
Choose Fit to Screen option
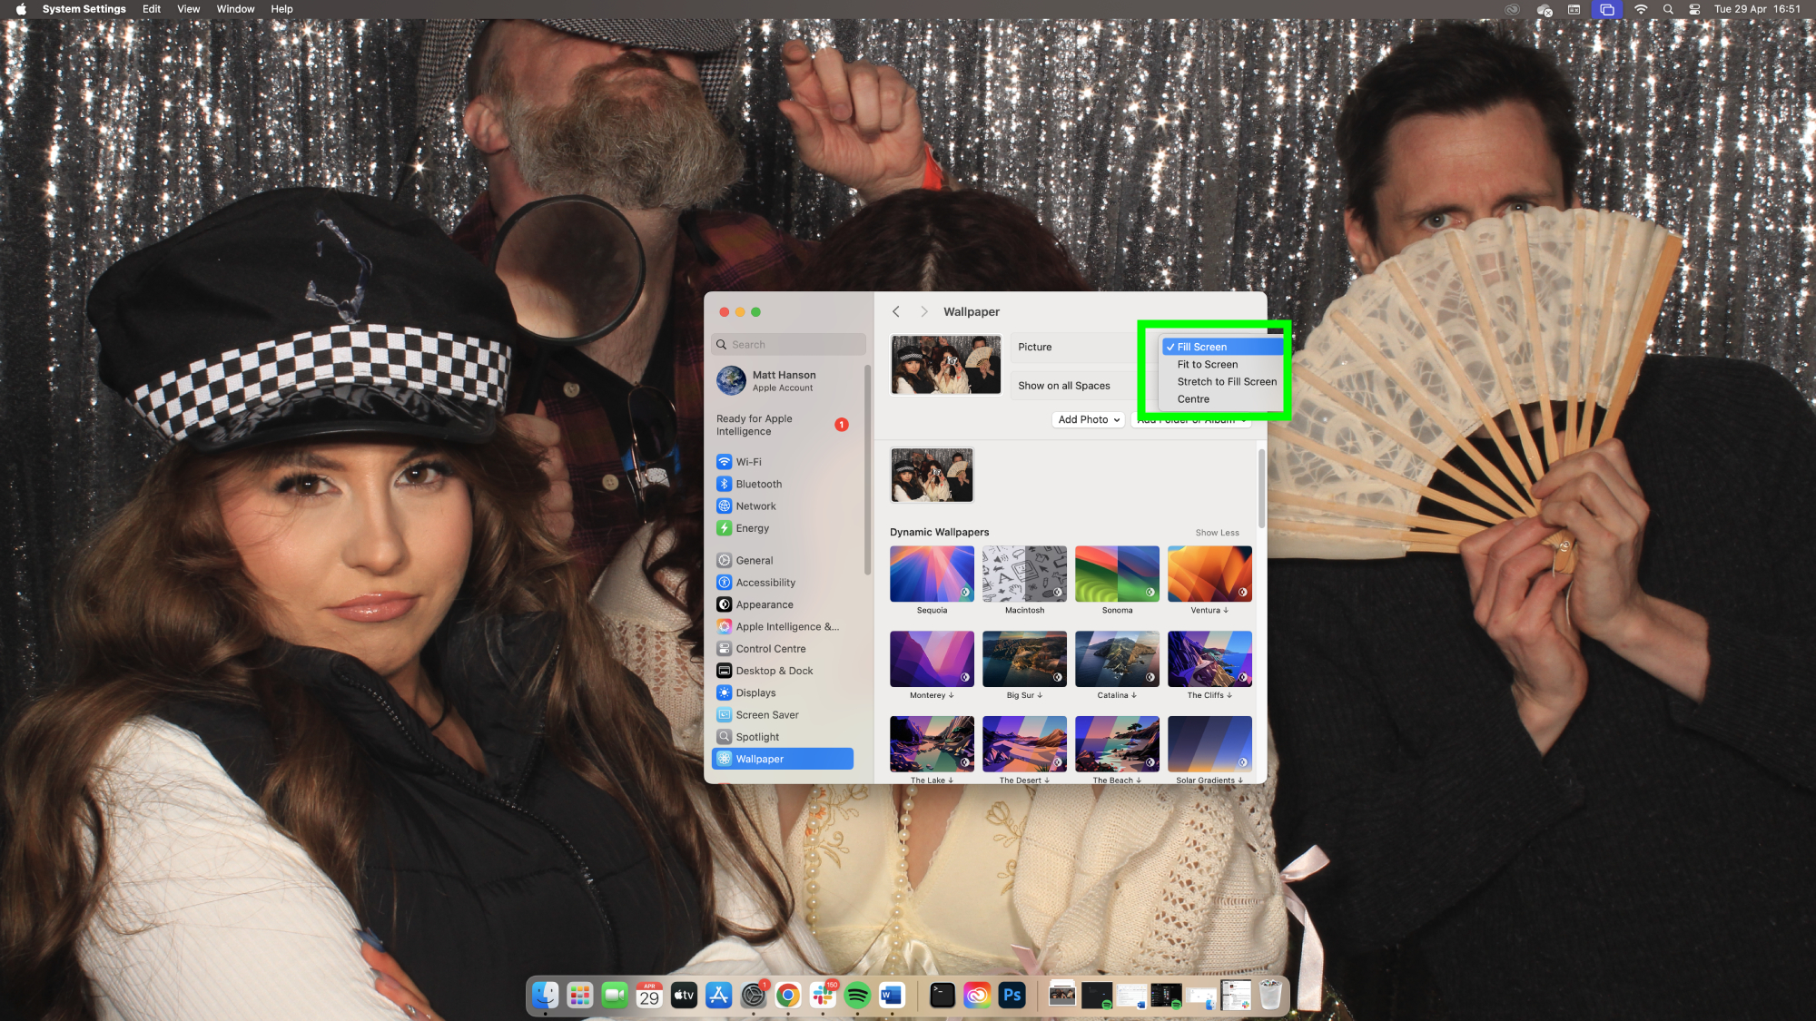coord(1207,365)
